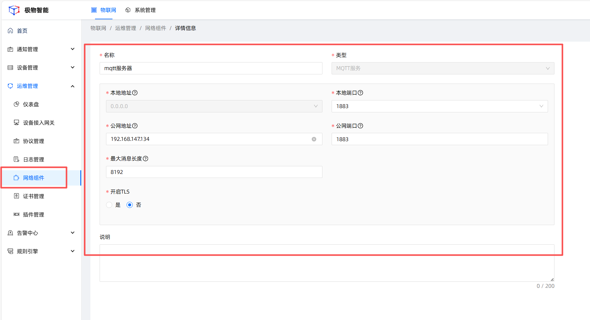Click the 最大消息长度 input field
Screen dimensions: 590x320
pos(214,172)
